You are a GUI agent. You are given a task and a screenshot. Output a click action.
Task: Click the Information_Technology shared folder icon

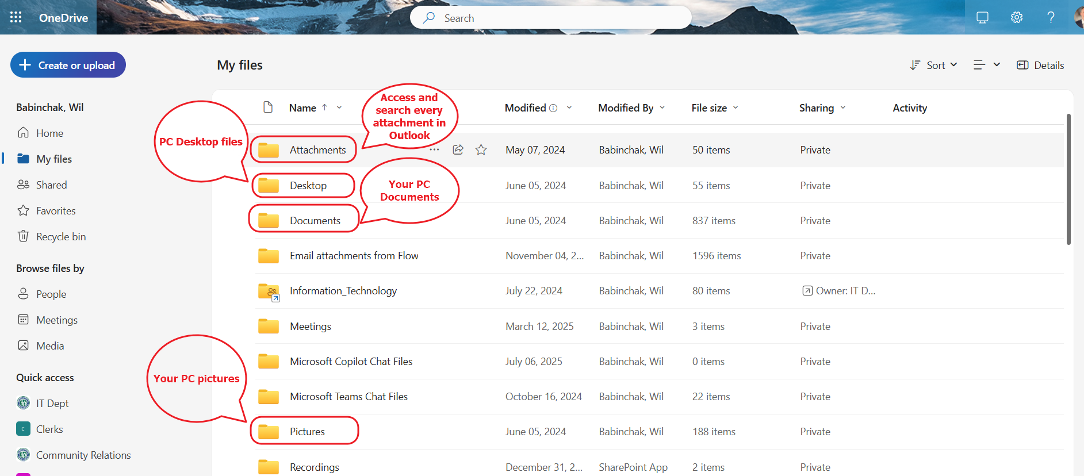click(269, 291)
